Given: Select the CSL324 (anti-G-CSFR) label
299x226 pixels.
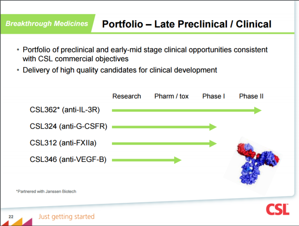Looking at the screenshot, I should tap(68, 127).
